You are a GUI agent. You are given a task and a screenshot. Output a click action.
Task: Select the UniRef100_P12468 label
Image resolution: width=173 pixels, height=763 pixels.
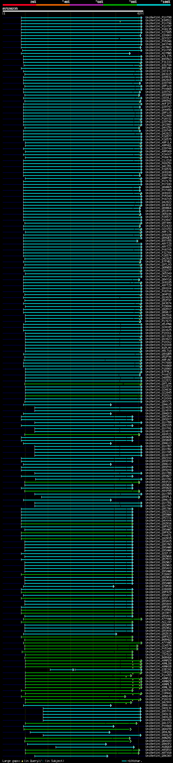158,116
